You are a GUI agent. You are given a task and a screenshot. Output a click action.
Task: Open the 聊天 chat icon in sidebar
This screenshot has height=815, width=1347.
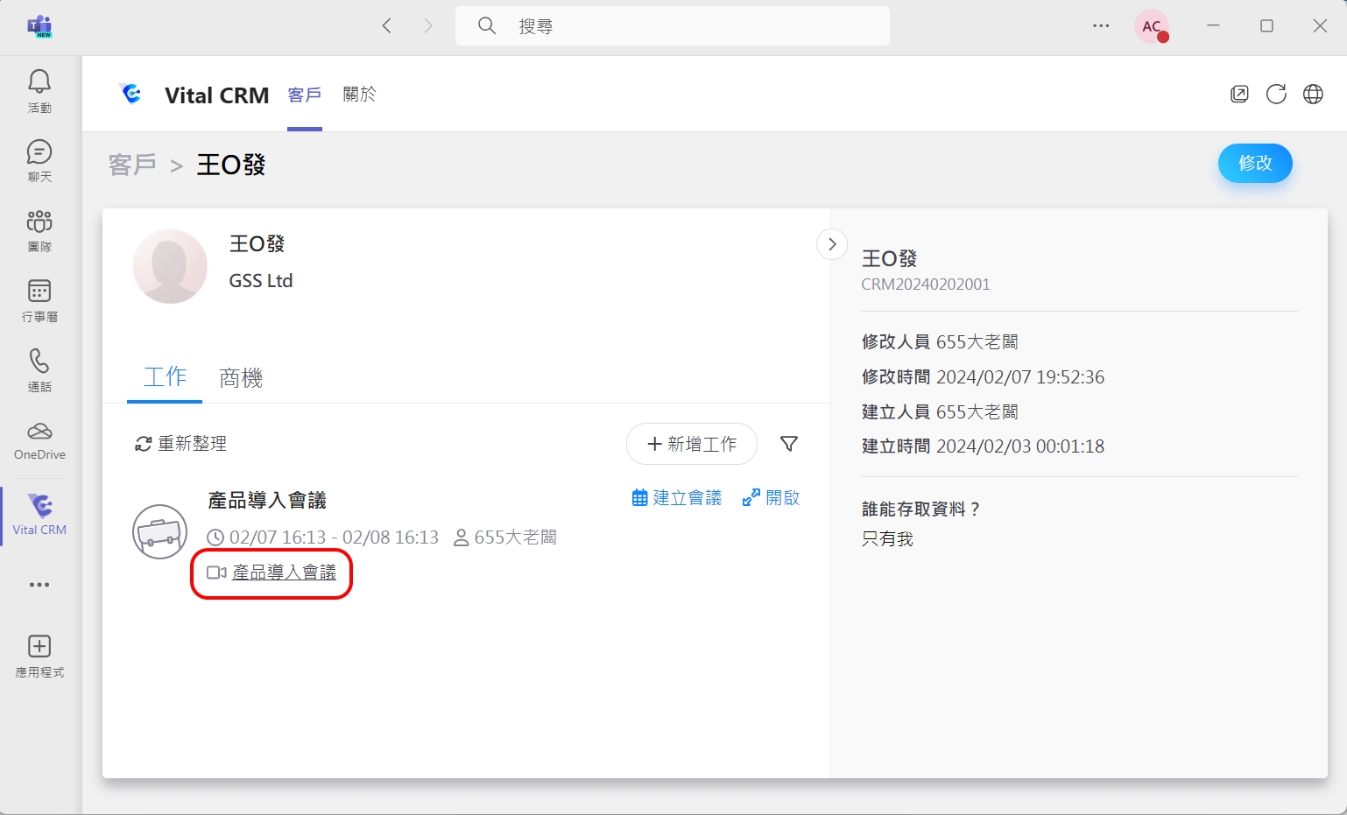tap(39, 152)
